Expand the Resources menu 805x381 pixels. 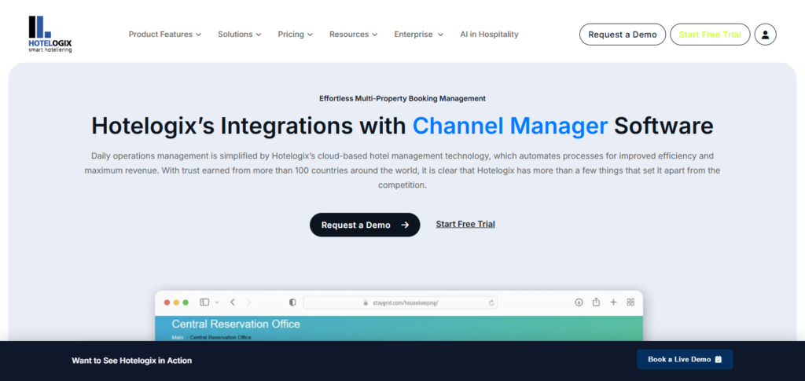pos(354,35)
